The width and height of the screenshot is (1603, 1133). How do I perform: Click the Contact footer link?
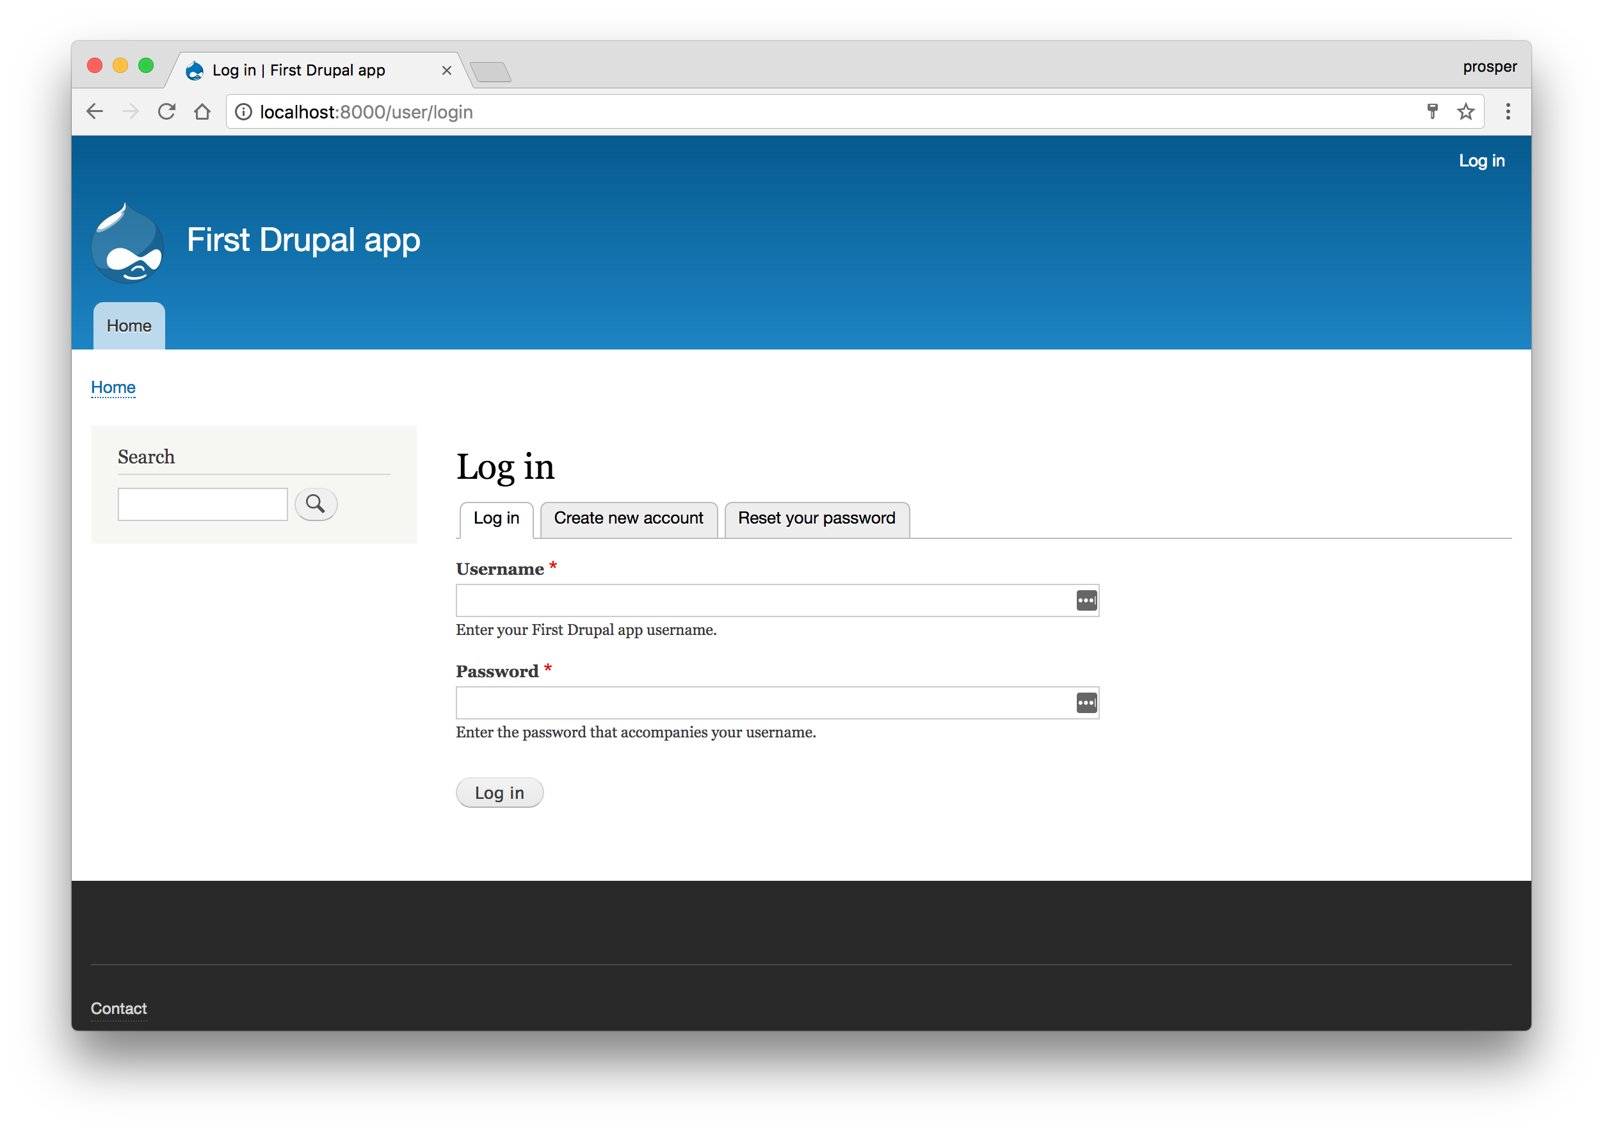point(118,1007)
